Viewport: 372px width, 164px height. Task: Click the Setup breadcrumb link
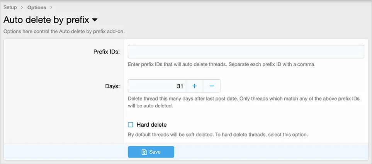pyautogui.click(x=10, y=7)
